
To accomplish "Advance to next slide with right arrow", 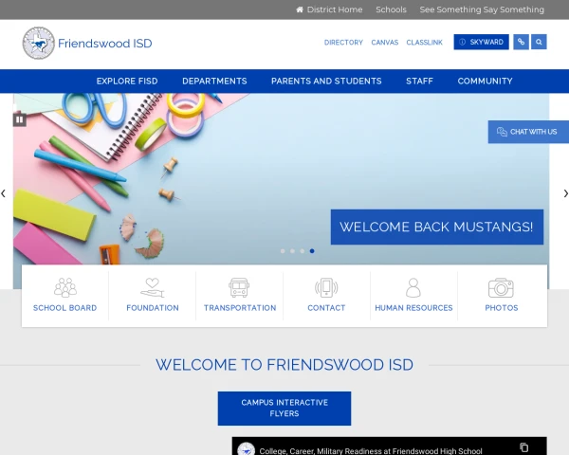I will pos(565,193).
